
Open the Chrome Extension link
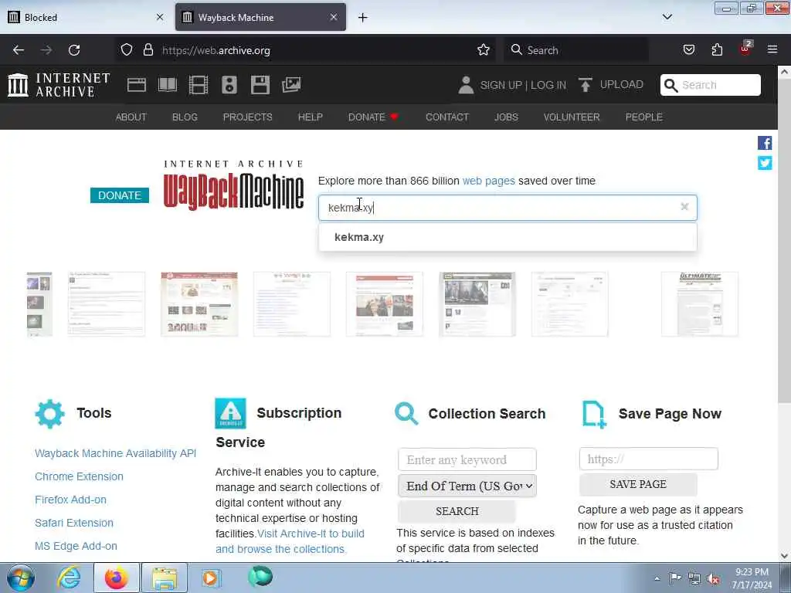[x=80, y=476]
